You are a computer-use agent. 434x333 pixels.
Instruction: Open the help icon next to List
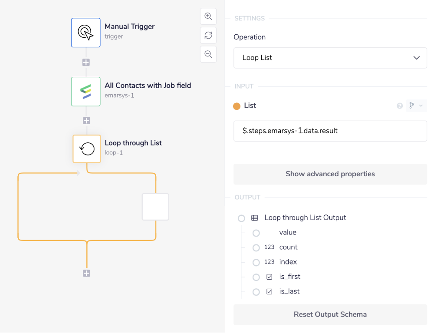(x=400, y=106)
